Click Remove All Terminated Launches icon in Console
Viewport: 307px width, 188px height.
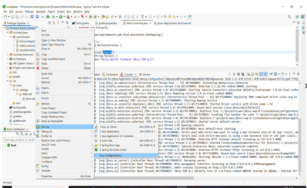(x=243, y=74)
